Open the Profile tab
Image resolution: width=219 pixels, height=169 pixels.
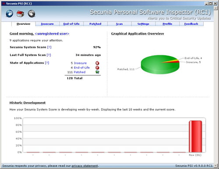pyautogui.click(x=167, y=24)
